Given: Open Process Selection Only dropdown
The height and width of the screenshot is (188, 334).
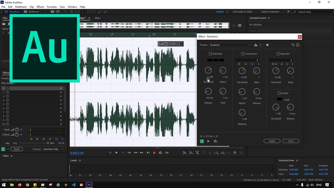Looking at the screenshot, I should [53, 149].
